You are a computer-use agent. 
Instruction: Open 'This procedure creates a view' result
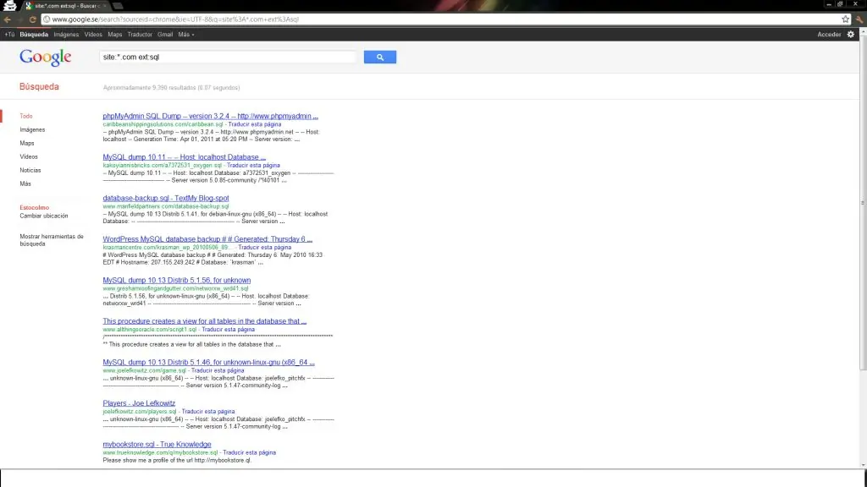(205, 320)
